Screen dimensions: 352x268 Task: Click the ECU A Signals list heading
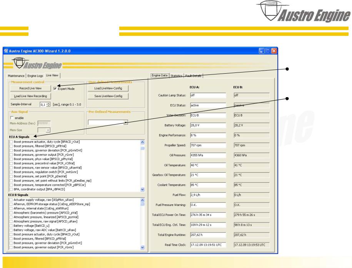coord(19,137)
